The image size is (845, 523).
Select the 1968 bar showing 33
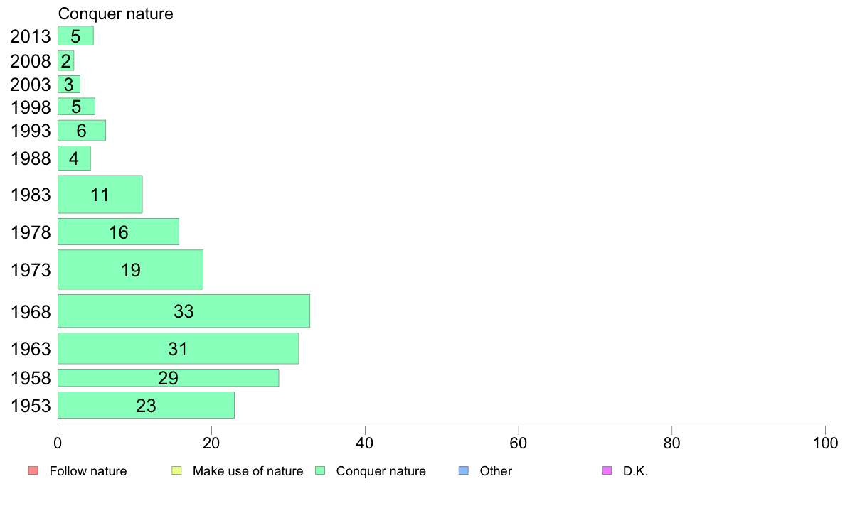184,311
